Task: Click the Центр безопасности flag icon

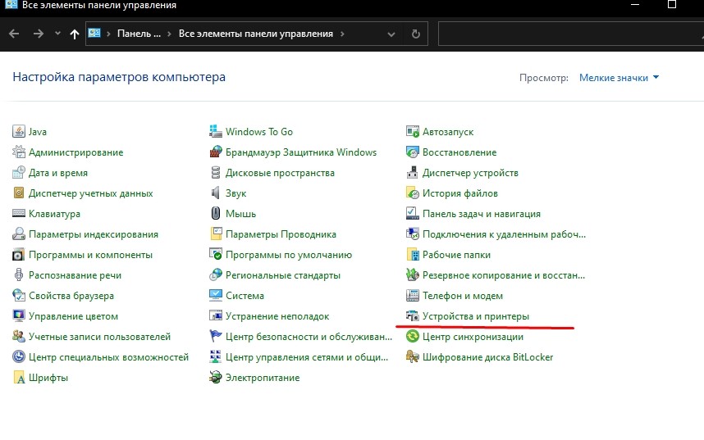Action: 216,337
